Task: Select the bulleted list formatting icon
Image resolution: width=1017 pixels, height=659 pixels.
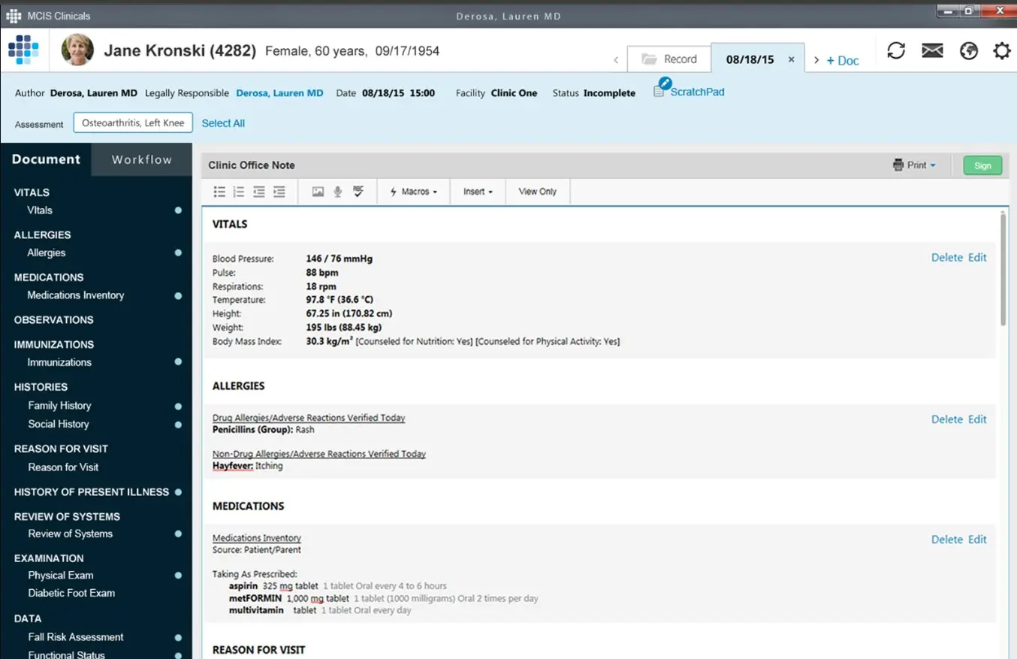Action: click(x=219, y=192)
